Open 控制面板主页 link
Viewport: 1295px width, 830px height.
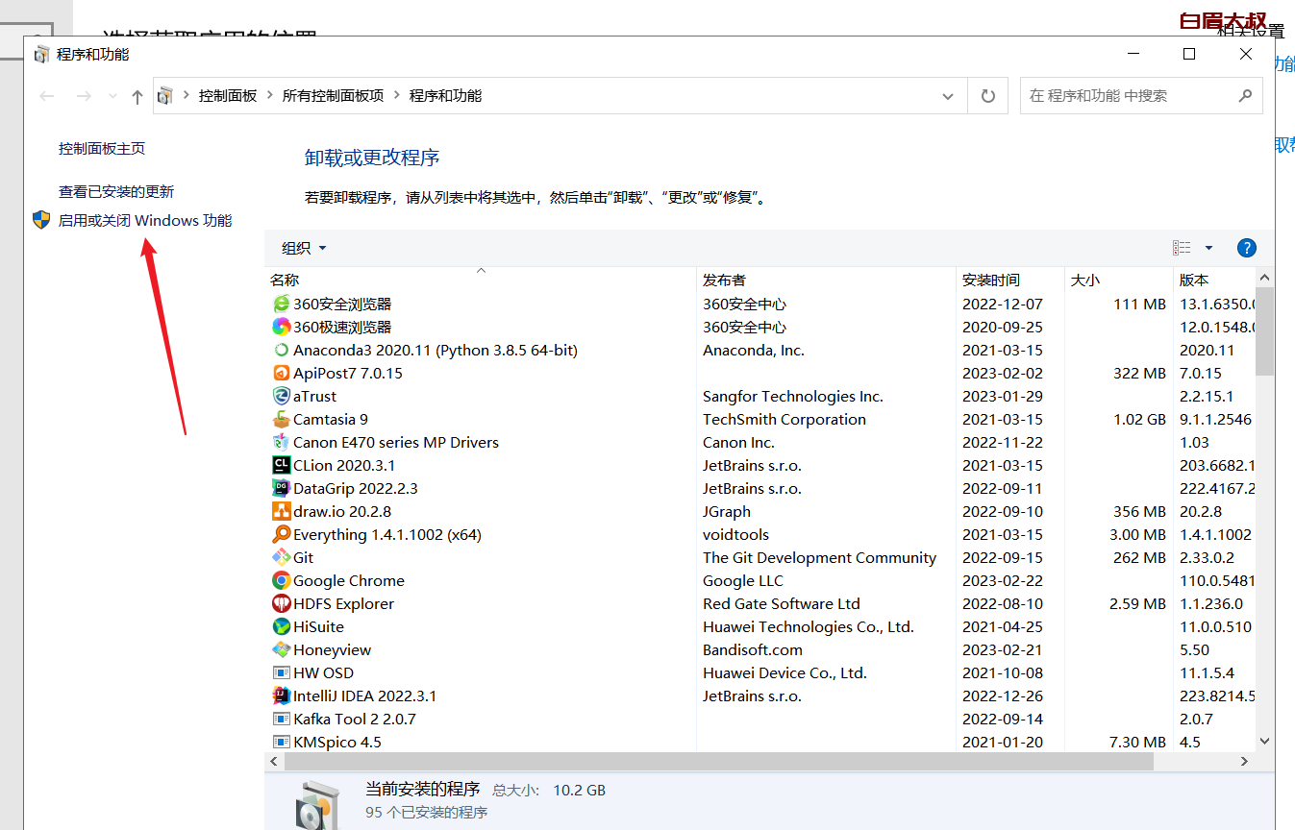pyautogui.click(x=102, y=148)
